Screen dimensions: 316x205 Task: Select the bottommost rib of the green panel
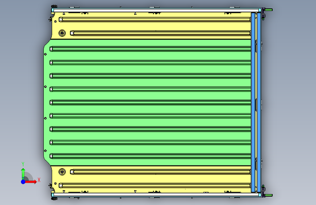point(150,156)
